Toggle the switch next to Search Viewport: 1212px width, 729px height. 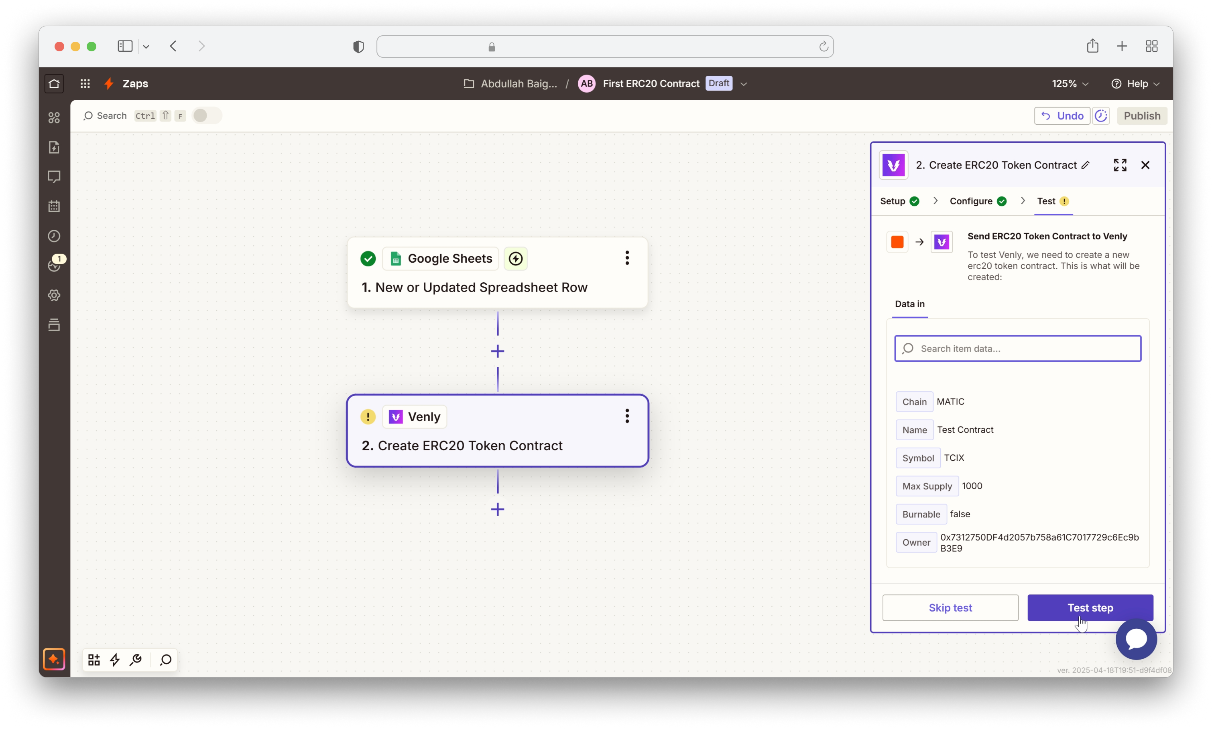click(x=206, y=116)
